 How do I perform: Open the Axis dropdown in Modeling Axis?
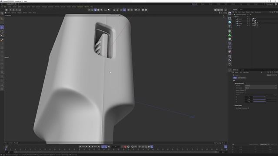261,86
